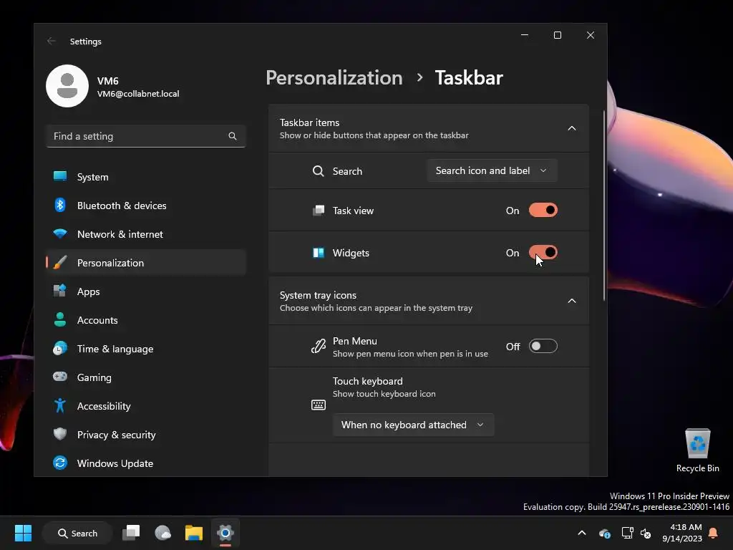The height and width of the screenshot is (550, 733).
Task: Click the Windows Update sync icon
Action: [60, 463]
